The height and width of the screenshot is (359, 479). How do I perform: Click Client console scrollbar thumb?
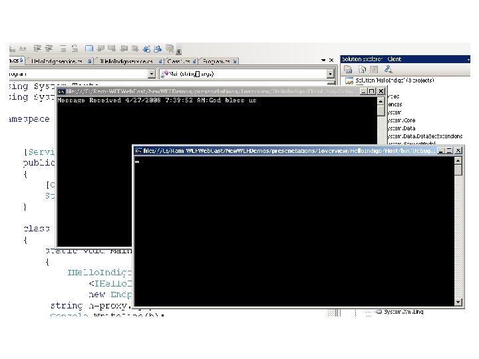(381, 110)
